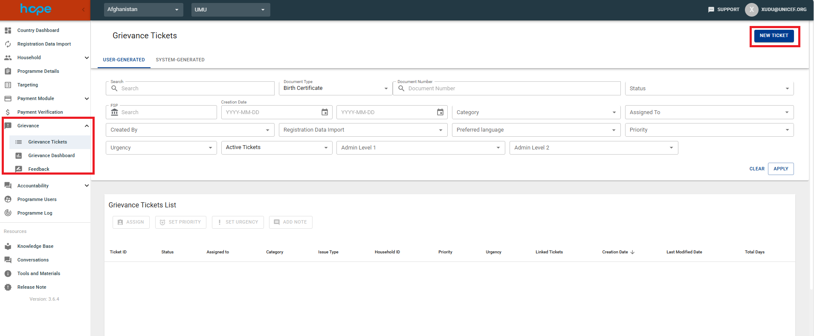Click the Document Number input field

pos(512,89)
